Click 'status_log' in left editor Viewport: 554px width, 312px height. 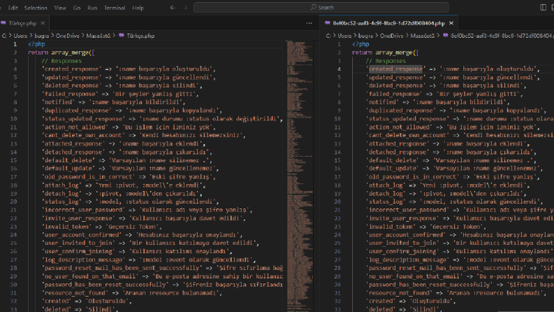[x=61, y=201]
